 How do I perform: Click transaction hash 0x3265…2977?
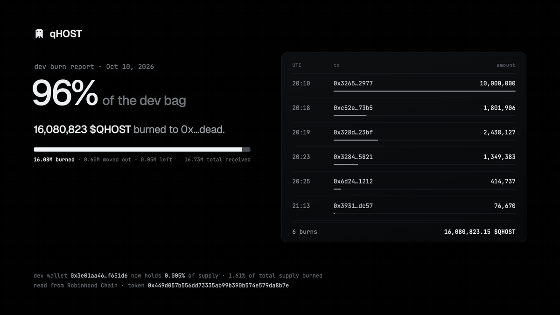tap(353, 84)
